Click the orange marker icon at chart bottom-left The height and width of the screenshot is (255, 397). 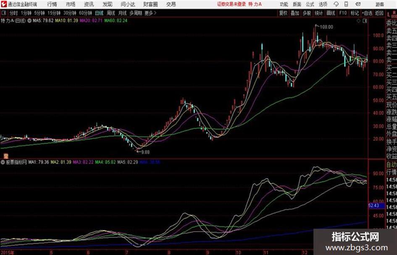tap(5, 156)
